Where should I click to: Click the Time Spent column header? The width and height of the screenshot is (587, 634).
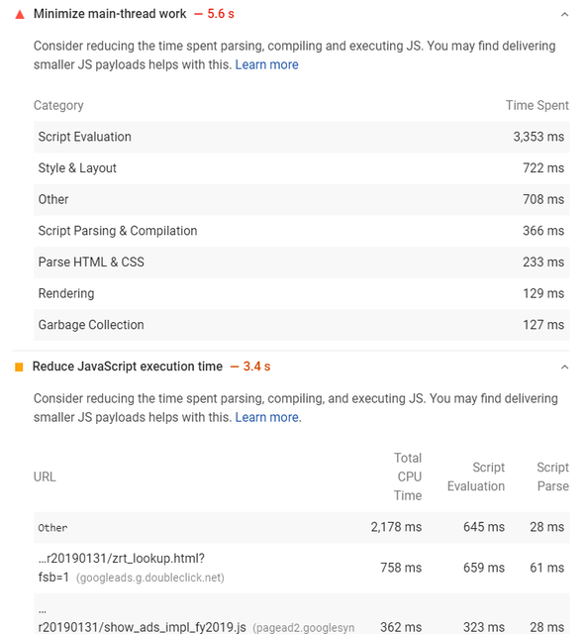coord(538,106)
